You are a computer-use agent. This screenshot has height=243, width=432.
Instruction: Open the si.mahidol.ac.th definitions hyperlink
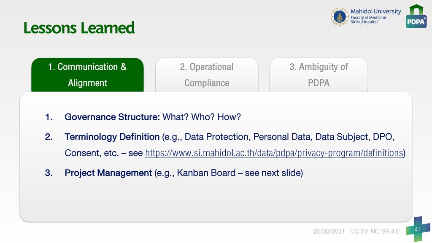click(x=274, y=153)
